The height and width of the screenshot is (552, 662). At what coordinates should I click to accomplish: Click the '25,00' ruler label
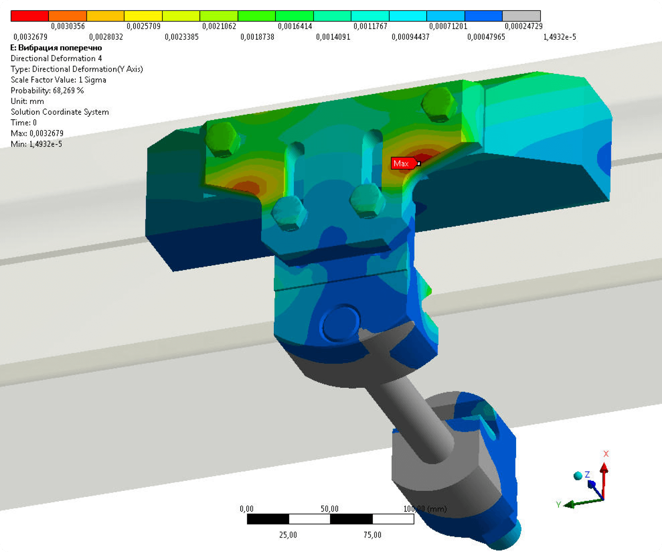pos(288,535)
